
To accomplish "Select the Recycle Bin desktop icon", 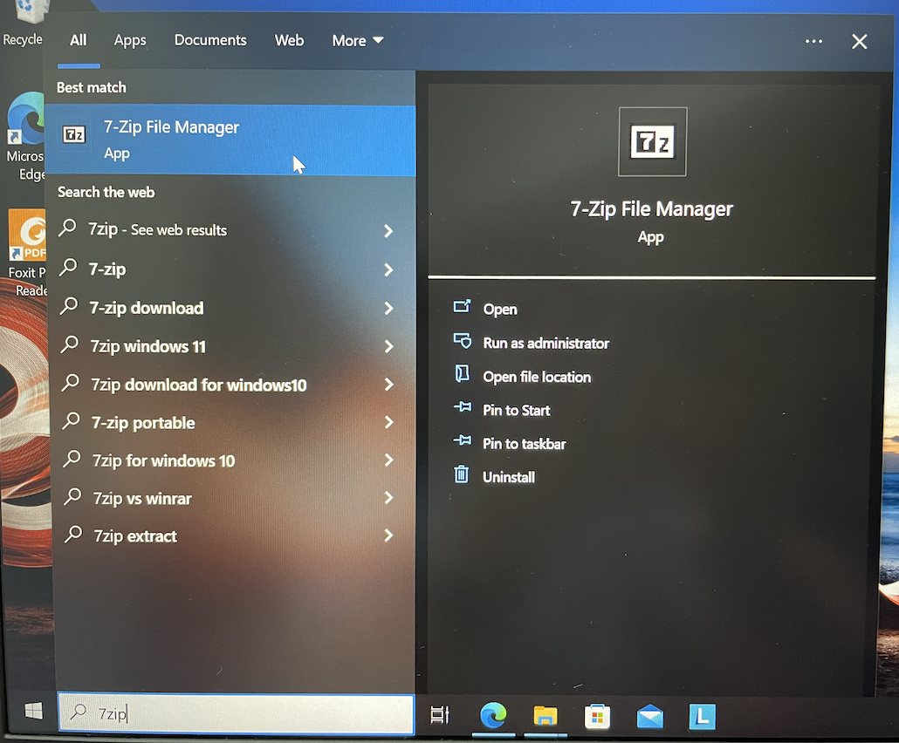I will click(23, 24).
